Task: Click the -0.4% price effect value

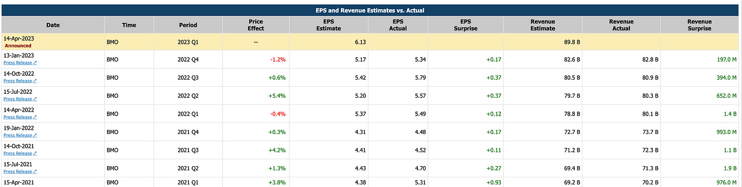Action: [278, 114]
